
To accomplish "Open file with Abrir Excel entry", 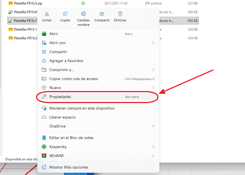I will (54, 34).
